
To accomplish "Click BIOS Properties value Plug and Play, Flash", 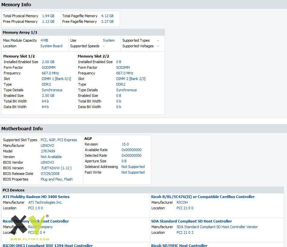I will pos(57,179).
